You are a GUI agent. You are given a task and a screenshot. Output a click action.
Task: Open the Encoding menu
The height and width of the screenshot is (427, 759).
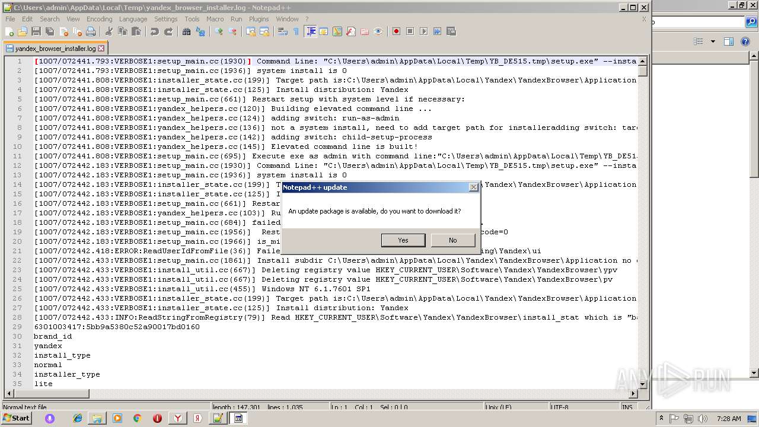[x=99, y=19]
